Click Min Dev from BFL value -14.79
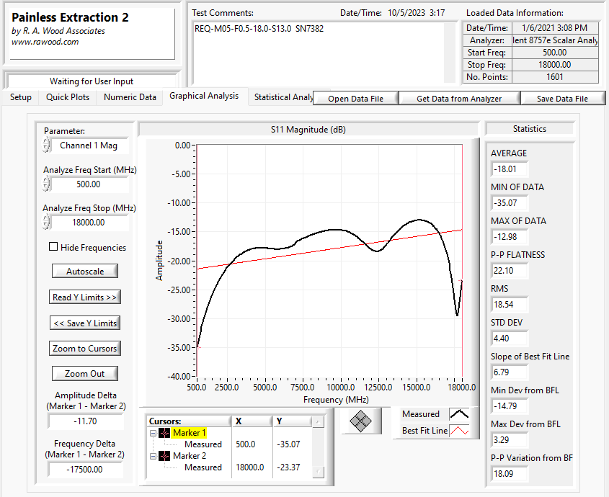This screenshot has width=609, height=497. click(510, 406)
